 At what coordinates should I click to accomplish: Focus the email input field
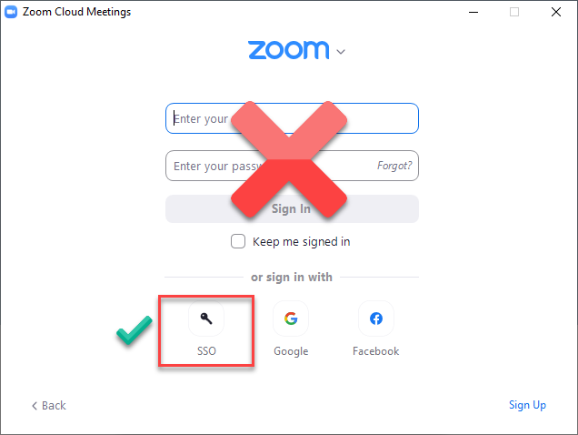pos(292,118)
